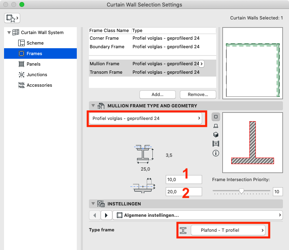Click the frame offset geometry diagram icon
The height and width of the screenshot is (250, 289).
point(143,186)
